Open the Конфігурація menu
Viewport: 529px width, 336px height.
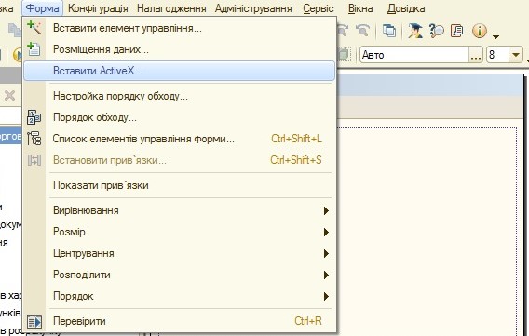pyautogui.click(x=98, y=8)
